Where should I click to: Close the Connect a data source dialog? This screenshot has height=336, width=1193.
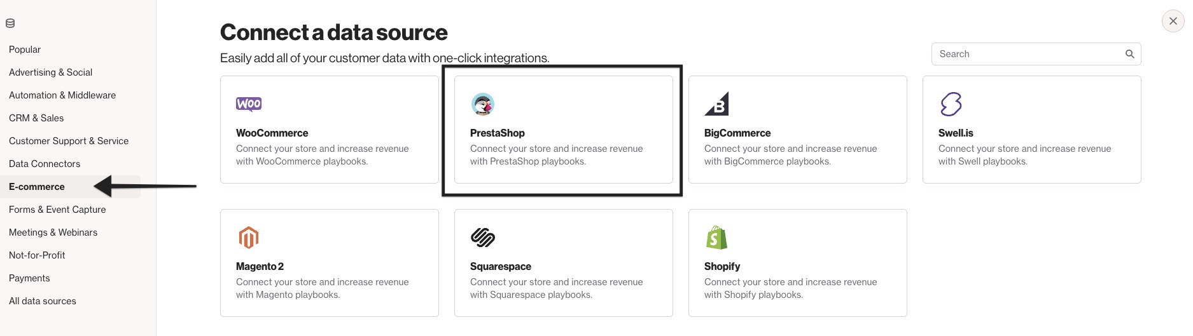(x=1173, y=21)
